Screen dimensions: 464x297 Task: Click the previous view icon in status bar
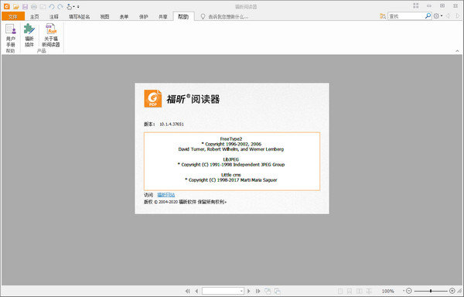[x=268, y=291]
